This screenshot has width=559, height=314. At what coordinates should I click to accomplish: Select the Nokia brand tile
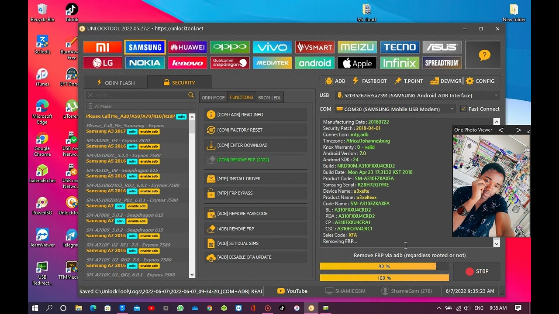tap(145, 63)
